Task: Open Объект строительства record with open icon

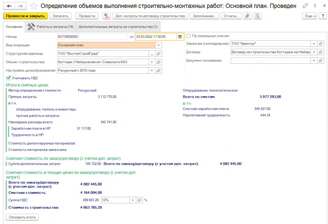Action: pos(159,62)
